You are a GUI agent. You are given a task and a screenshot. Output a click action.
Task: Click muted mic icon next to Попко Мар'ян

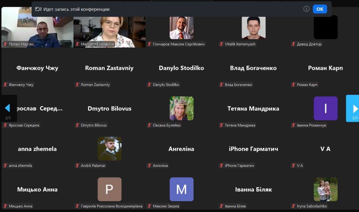click(5, 44)
